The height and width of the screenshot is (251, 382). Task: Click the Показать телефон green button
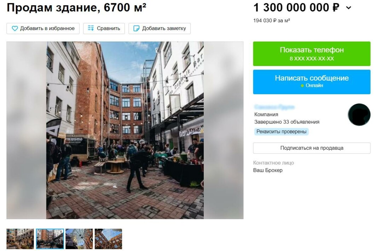point(312,54)
